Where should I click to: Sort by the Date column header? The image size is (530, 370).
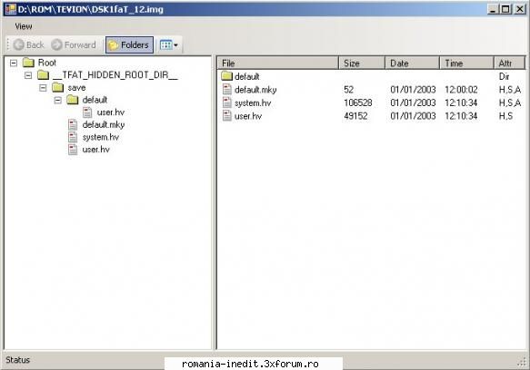tap(412, 63)
